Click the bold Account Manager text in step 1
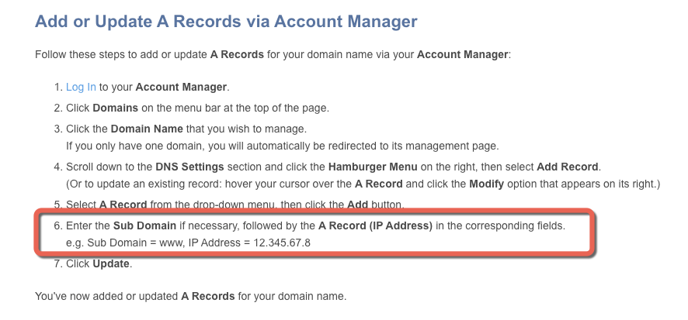The image size is (688, 320). point(181,87)
